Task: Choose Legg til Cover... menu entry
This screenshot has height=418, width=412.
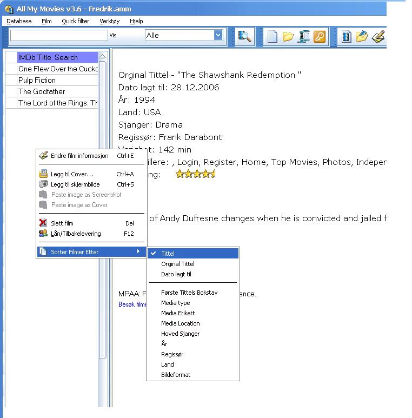Action: 91,174
